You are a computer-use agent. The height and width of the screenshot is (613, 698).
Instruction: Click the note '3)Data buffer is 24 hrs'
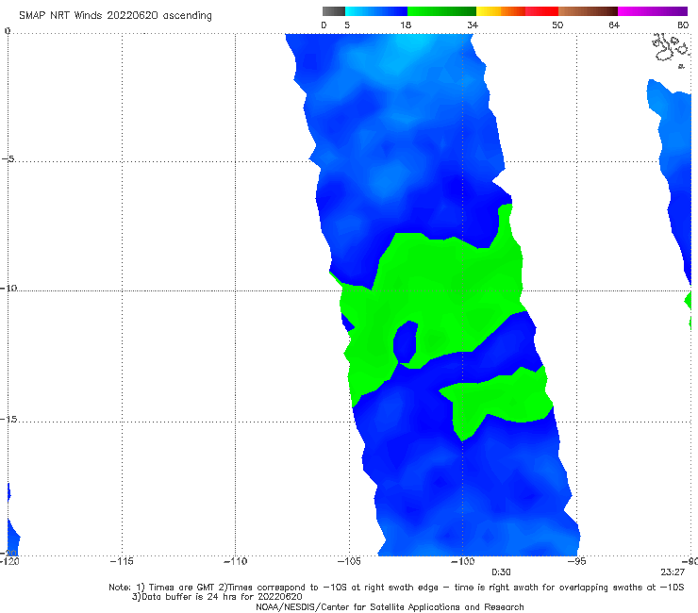(x=217, y=597)
